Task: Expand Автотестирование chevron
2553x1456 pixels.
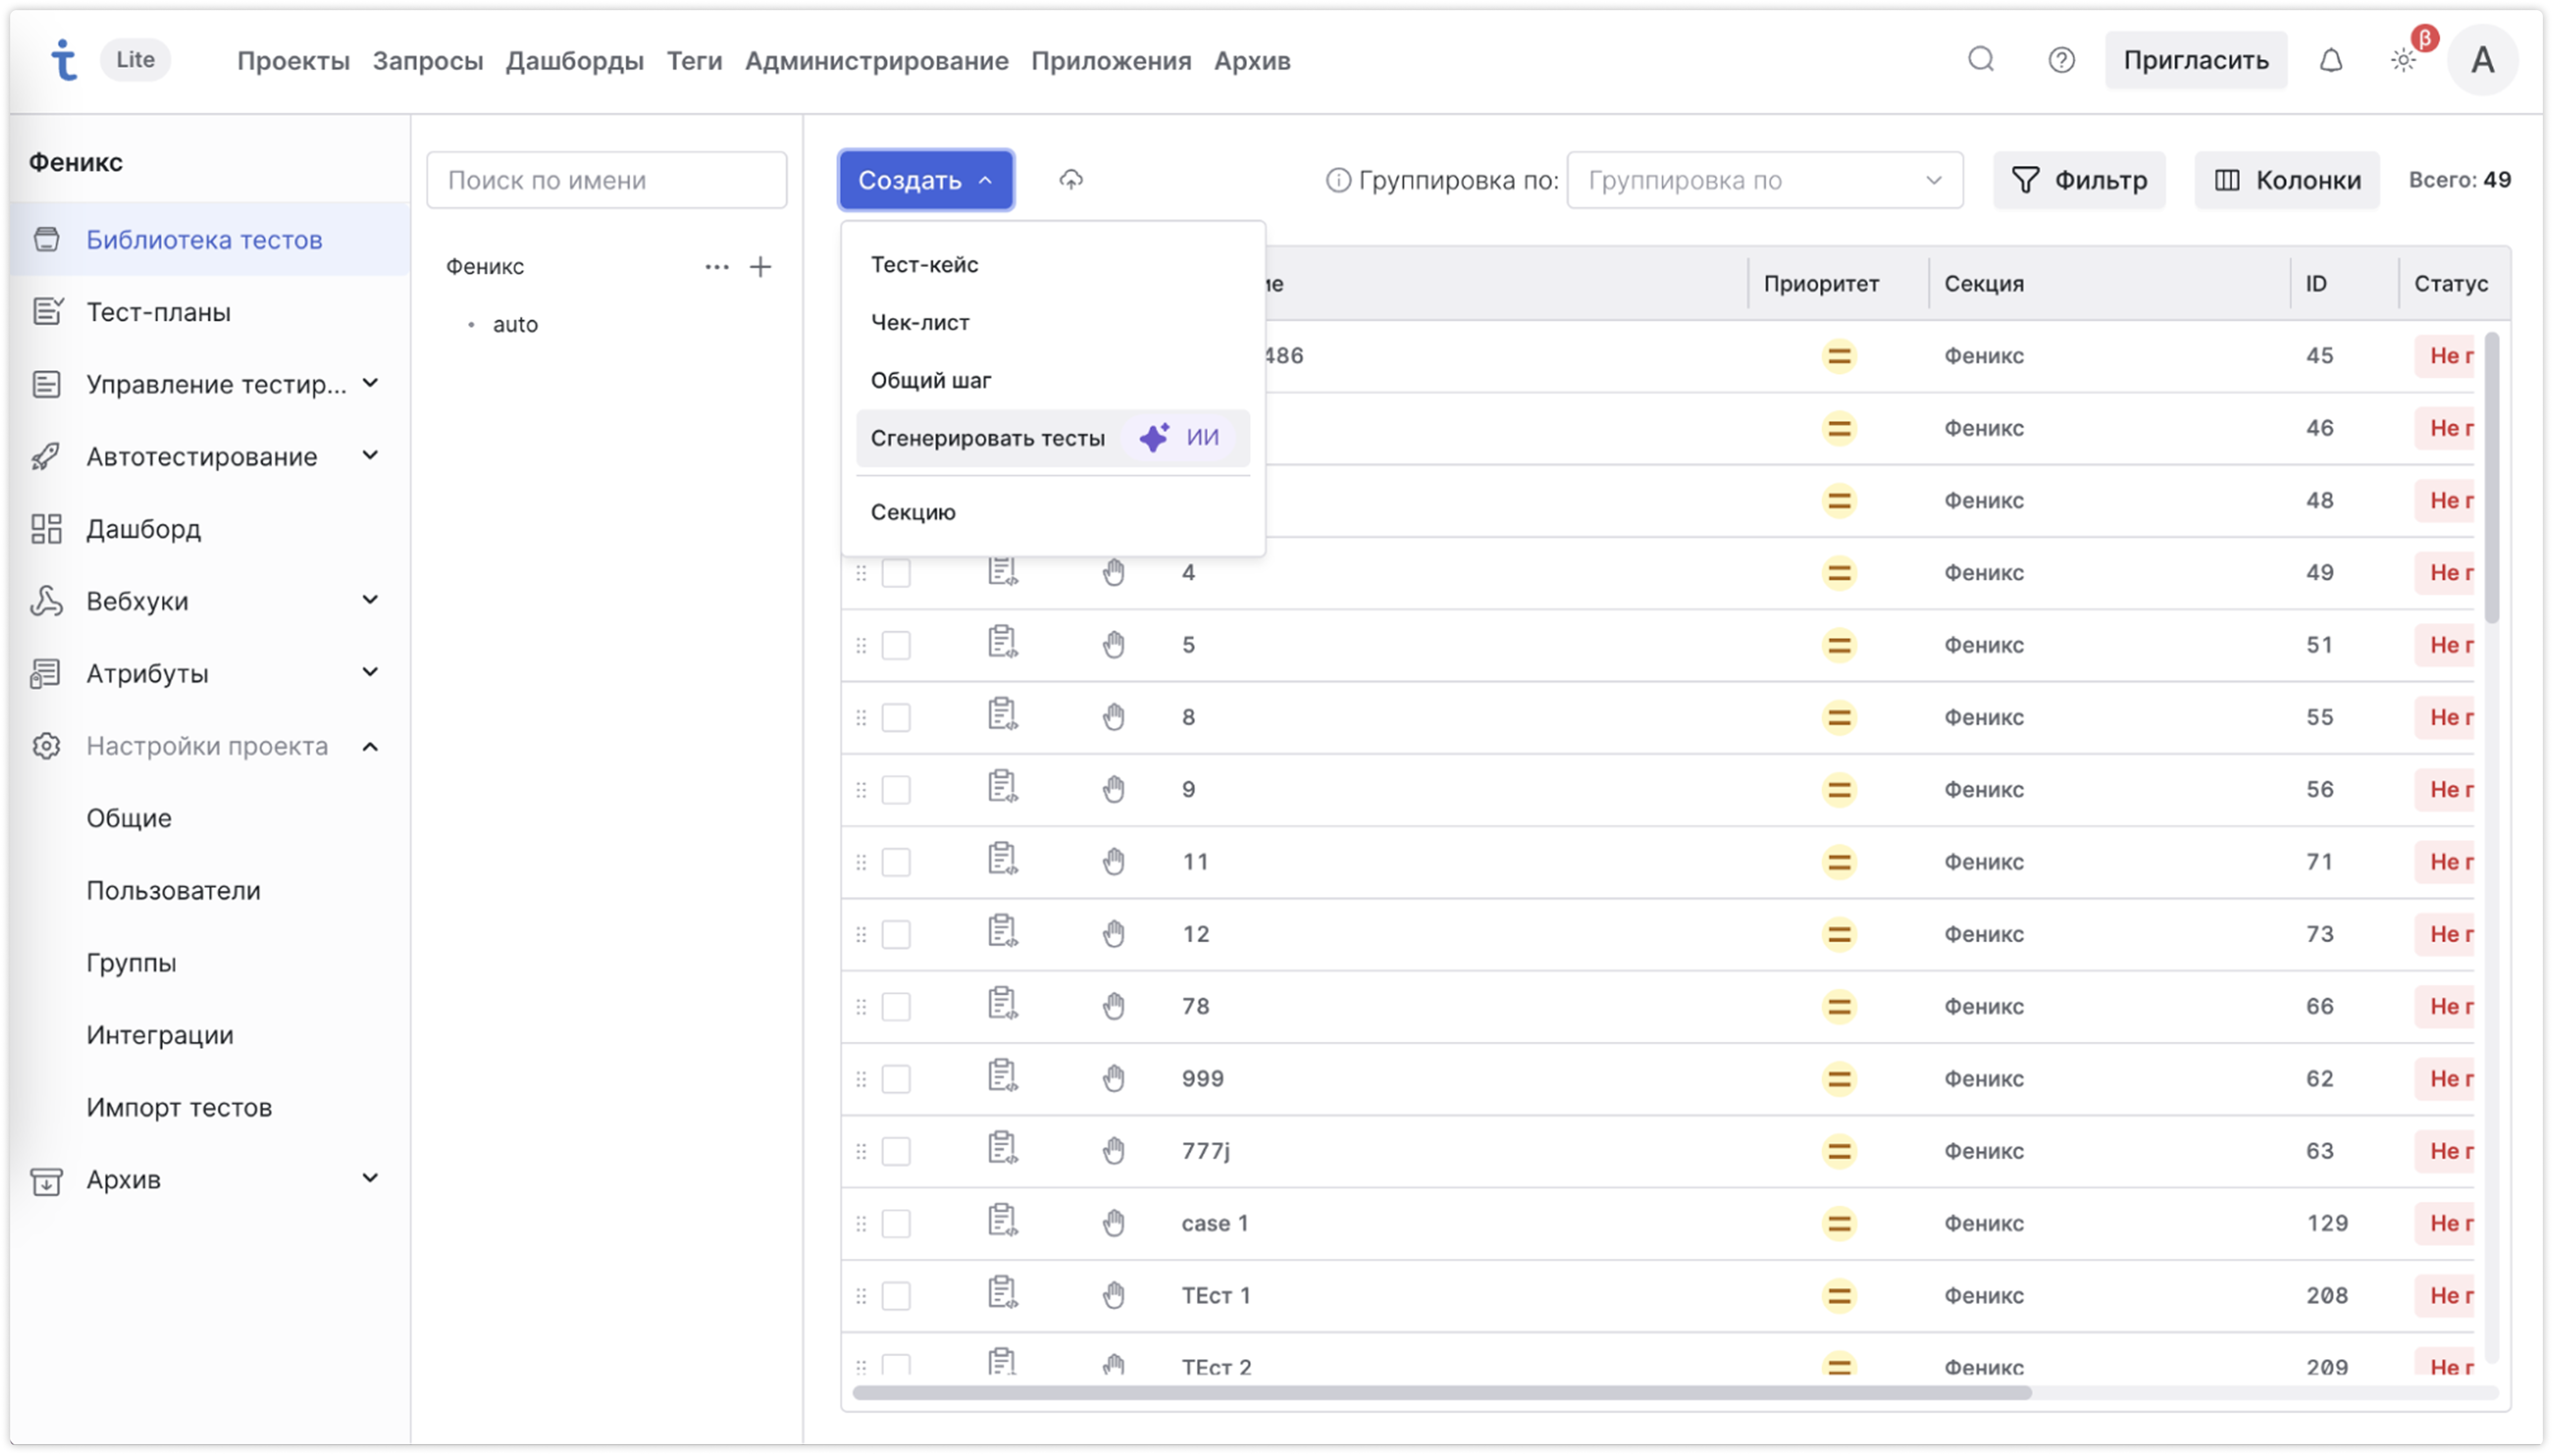Action: (x=370, y=456)
